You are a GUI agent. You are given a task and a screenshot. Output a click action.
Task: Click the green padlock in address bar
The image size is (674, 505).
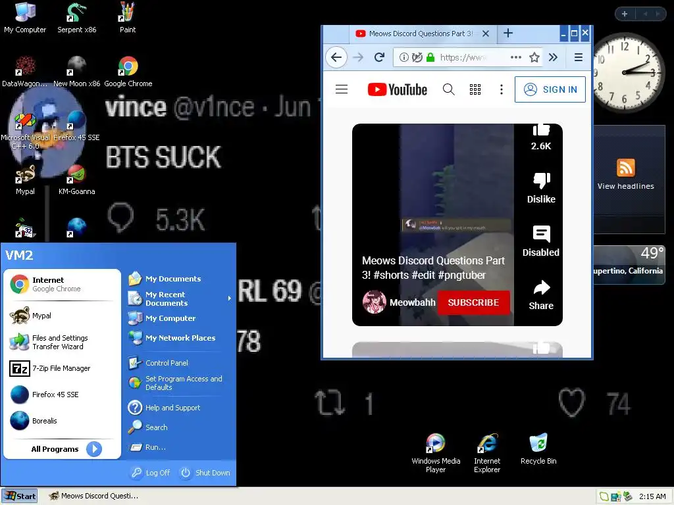point(430,57)
